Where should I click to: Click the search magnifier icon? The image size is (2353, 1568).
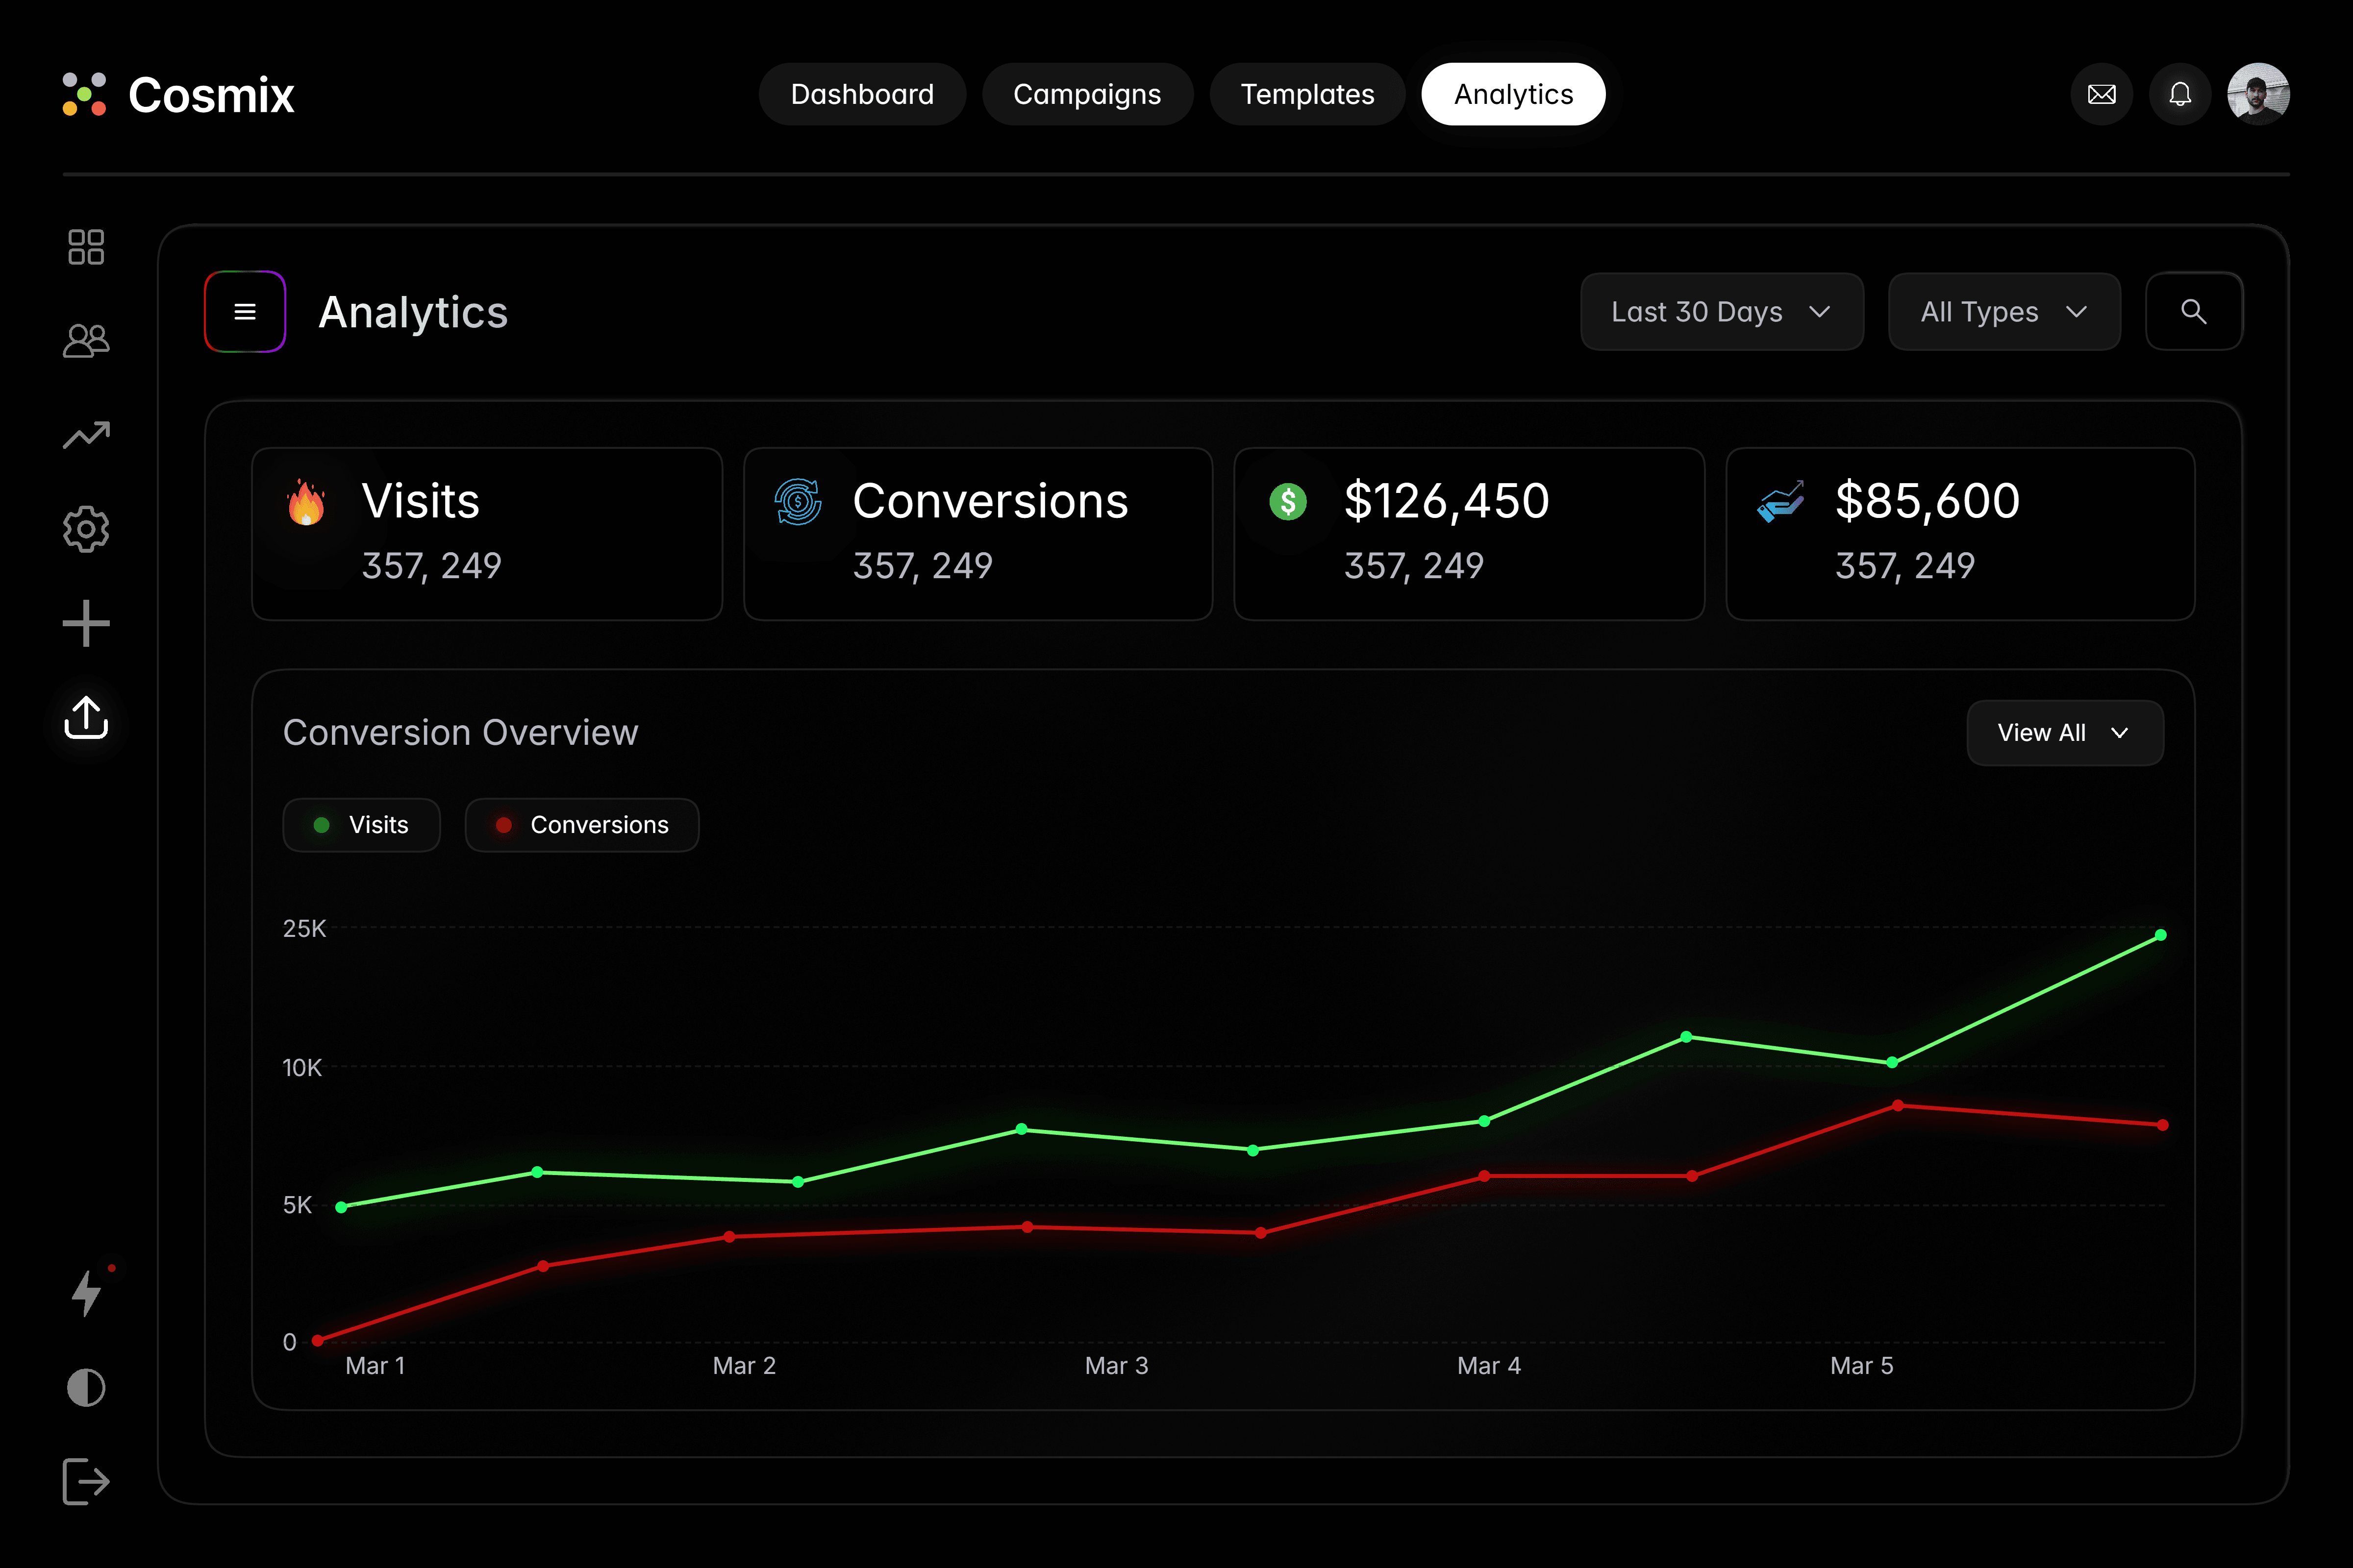click(2194, 311)
